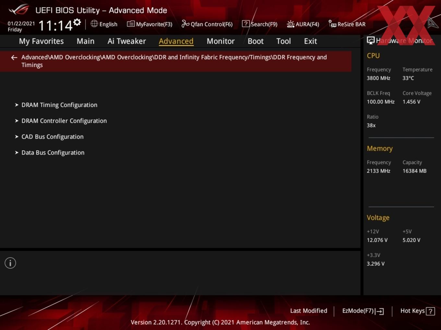The width and height of the screenshot is (441, 330).
Task: Click BCLK Freq value 100.00 MHz
Action: click(381, 102)
